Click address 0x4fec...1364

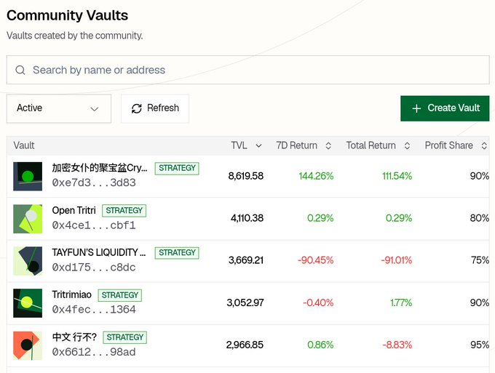pyautogui.click(x=94, y=309)
